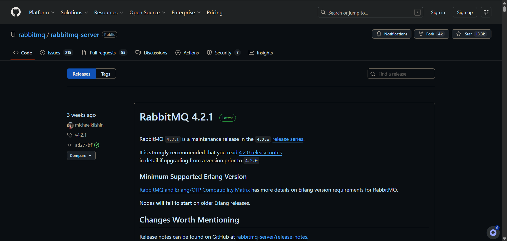The image size is (507, 241).
Task: Open the rabbitmq owner link
Action: point(32,35)
